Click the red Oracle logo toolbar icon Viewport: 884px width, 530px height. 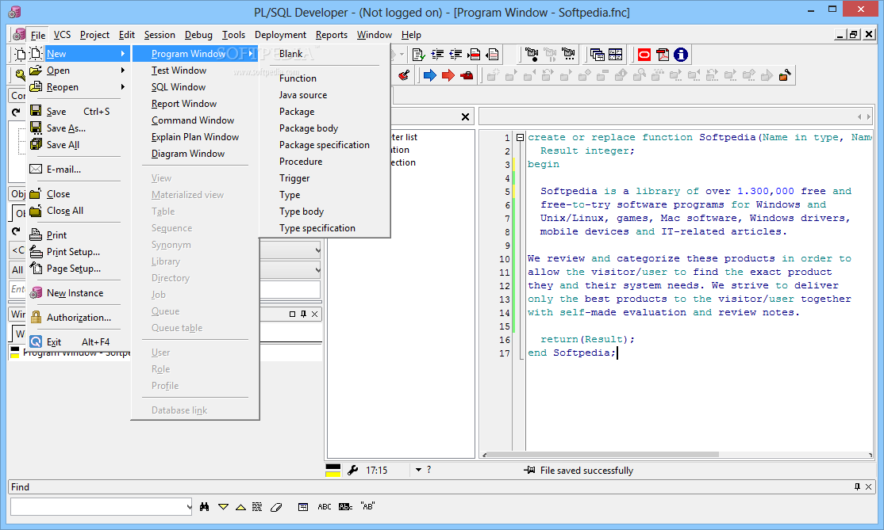pyautogui.click(x=644, y=55)
